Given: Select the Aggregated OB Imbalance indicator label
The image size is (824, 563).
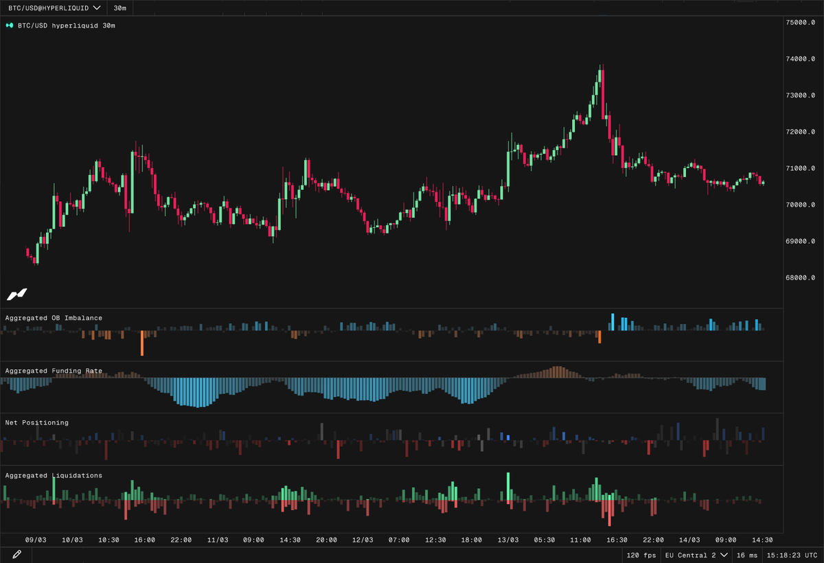Looking at the screenshot, I should click(54, 318).
